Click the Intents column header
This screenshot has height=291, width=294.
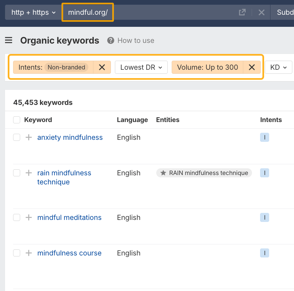click(271, 120)
